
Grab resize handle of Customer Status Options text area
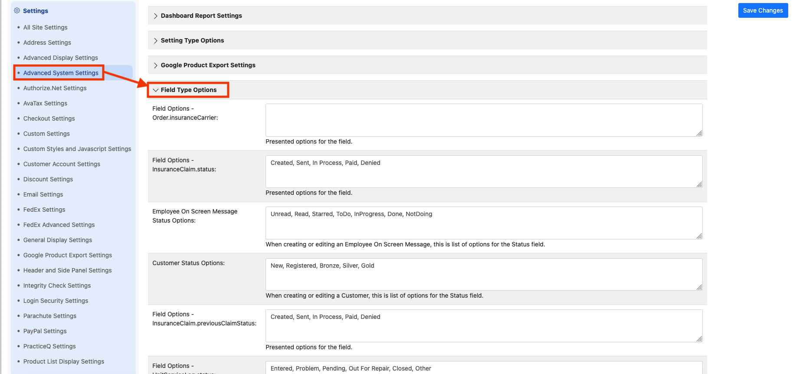[699, 287]
